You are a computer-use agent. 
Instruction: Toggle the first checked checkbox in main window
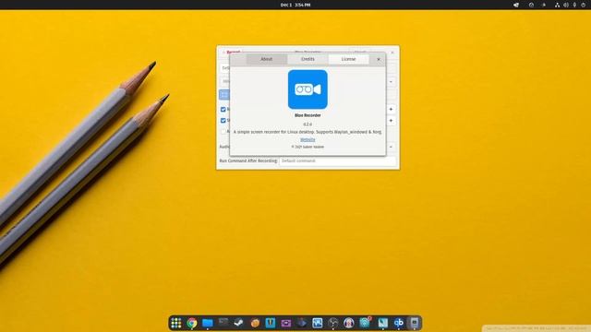pos(223,109)
